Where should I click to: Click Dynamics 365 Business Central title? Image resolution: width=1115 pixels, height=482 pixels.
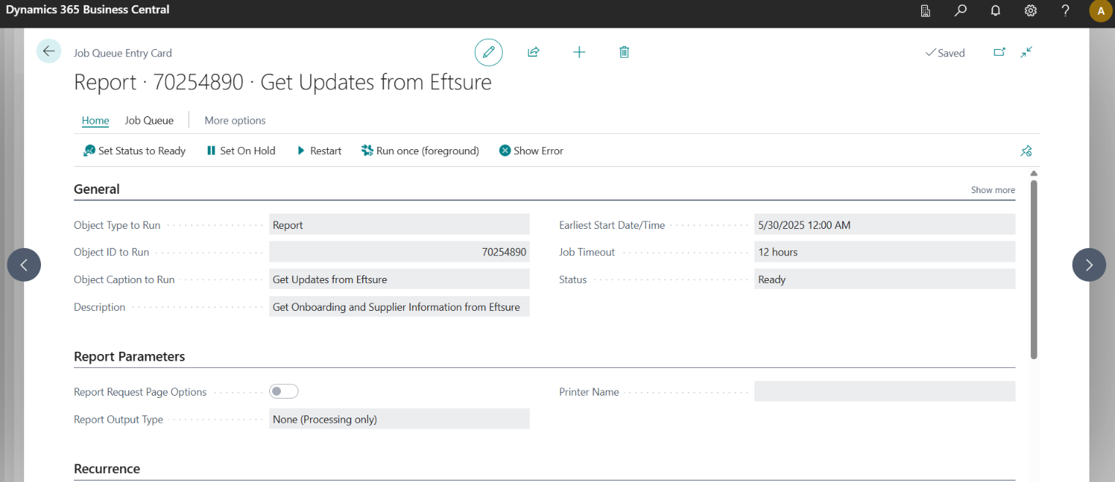[88, 10]
